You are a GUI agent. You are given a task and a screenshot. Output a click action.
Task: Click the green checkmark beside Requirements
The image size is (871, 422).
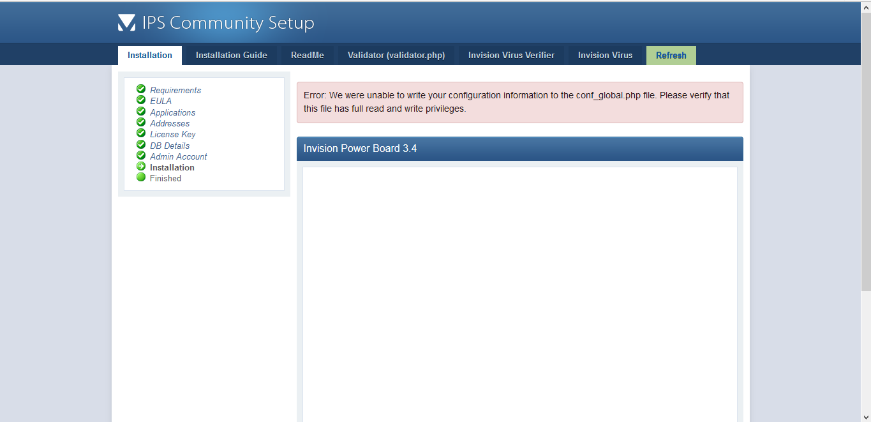(141, 89)
